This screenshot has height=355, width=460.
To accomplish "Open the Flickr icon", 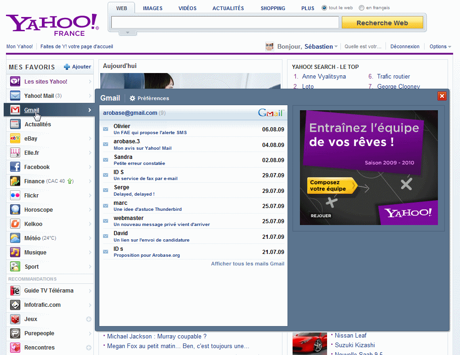I will 15,195.
